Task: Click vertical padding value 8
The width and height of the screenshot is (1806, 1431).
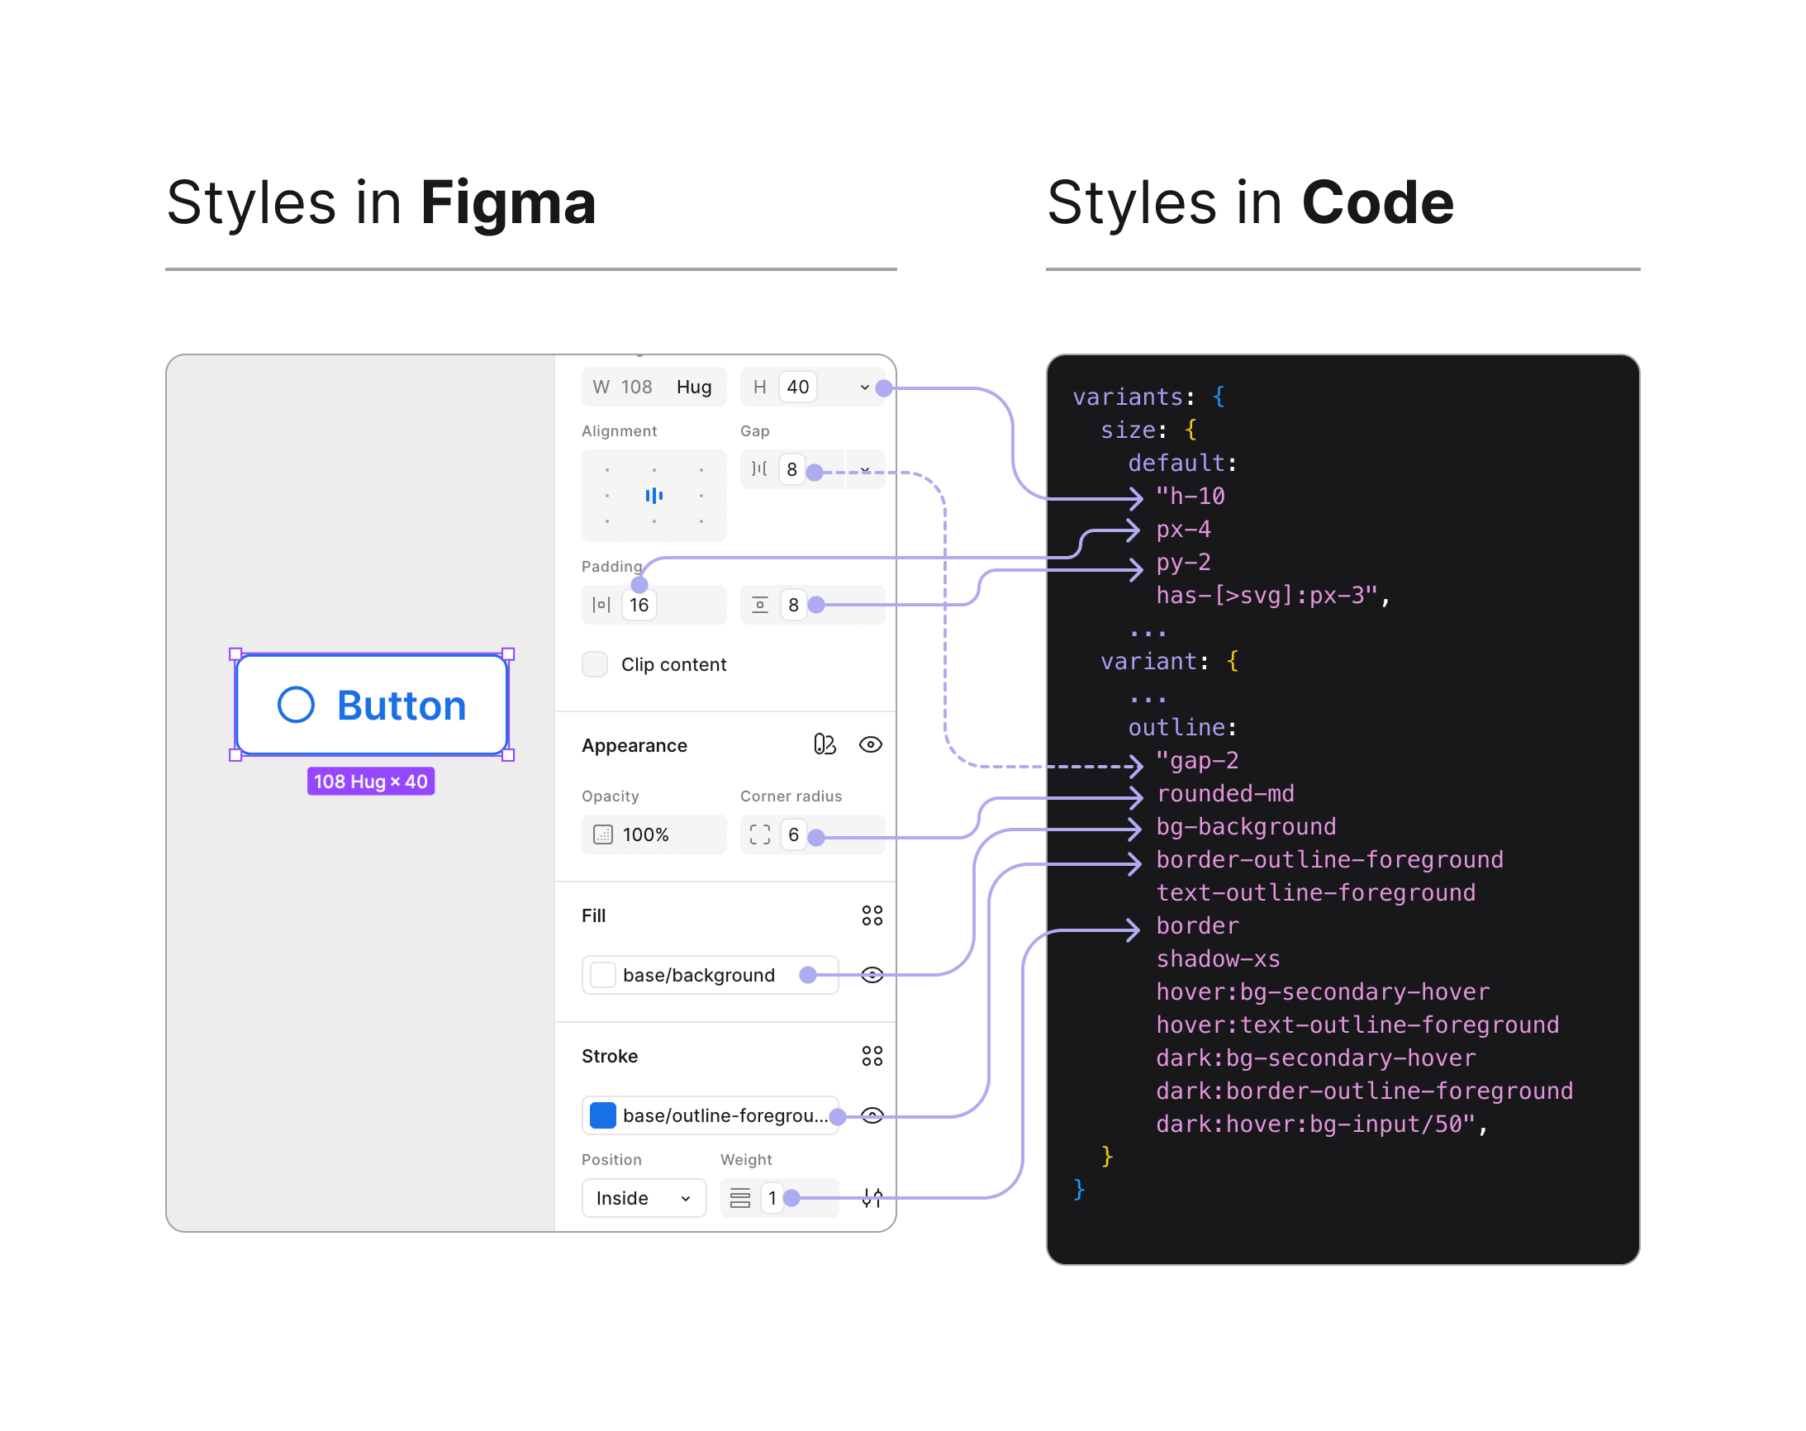Action: (x=793, y=605)
